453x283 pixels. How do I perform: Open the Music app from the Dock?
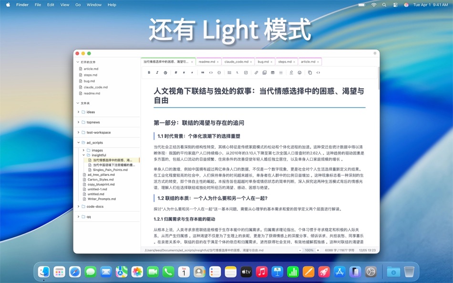[x=261, y=272]
